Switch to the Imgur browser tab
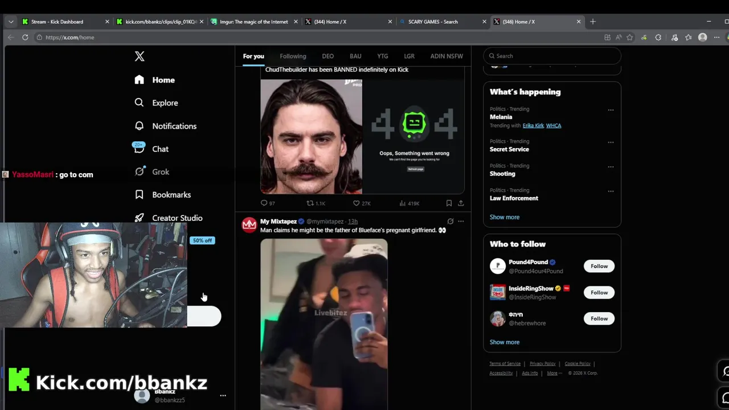Viewport: 729px width, 410px height. pyautogui.click(x=254, y=22)
